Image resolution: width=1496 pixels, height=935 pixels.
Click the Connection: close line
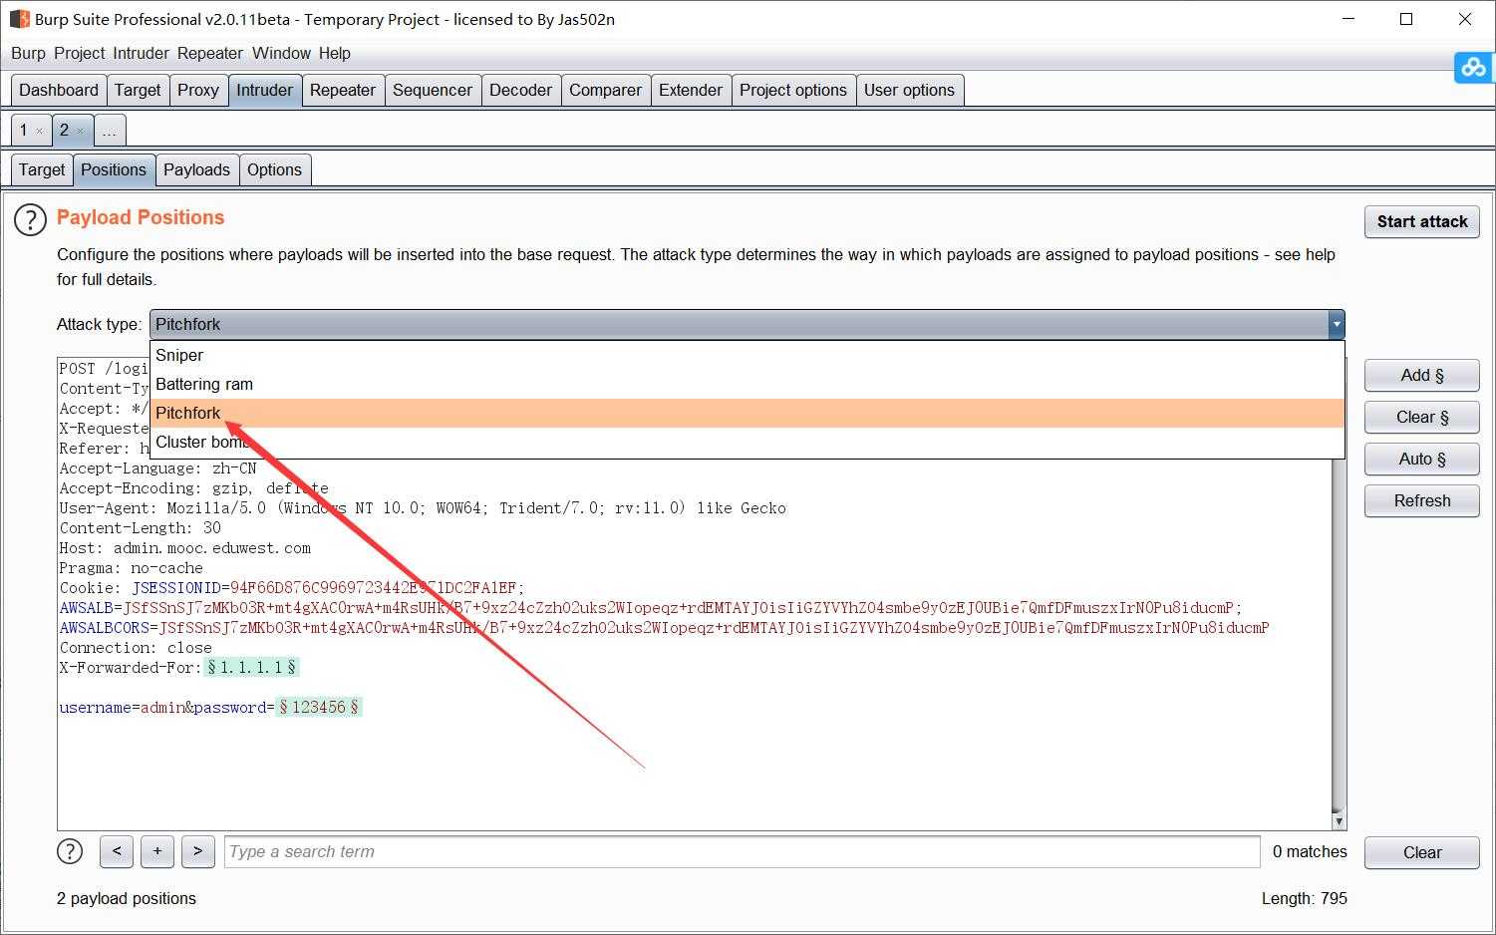[x=136, y=648]
